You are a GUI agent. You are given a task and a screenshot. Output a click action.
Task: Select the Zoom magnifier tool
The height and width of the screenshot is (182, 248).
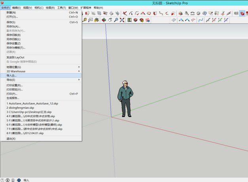pyautogui.click(x=116, y=20)
